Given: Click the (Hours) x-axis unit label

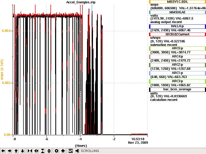Looking at the screenshot, I should click(81, 146).
